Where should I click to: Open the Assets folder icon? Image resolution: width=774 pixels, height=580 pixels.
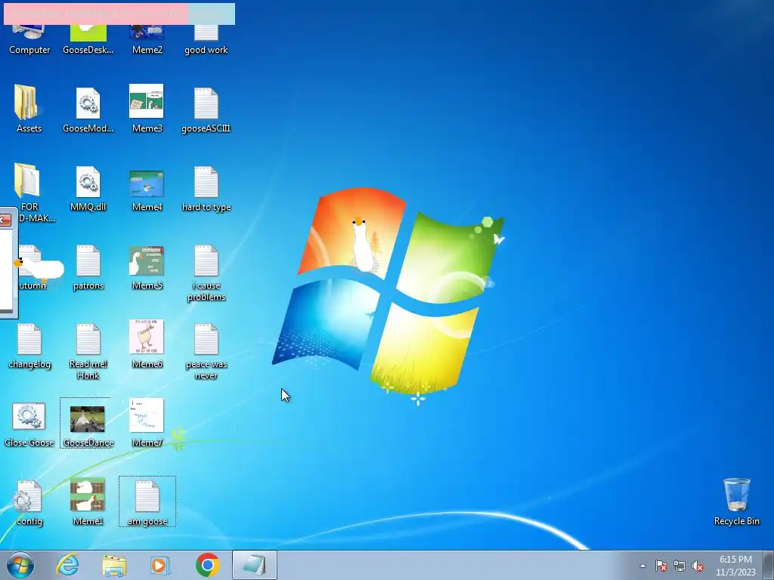[x=29, y=109]
